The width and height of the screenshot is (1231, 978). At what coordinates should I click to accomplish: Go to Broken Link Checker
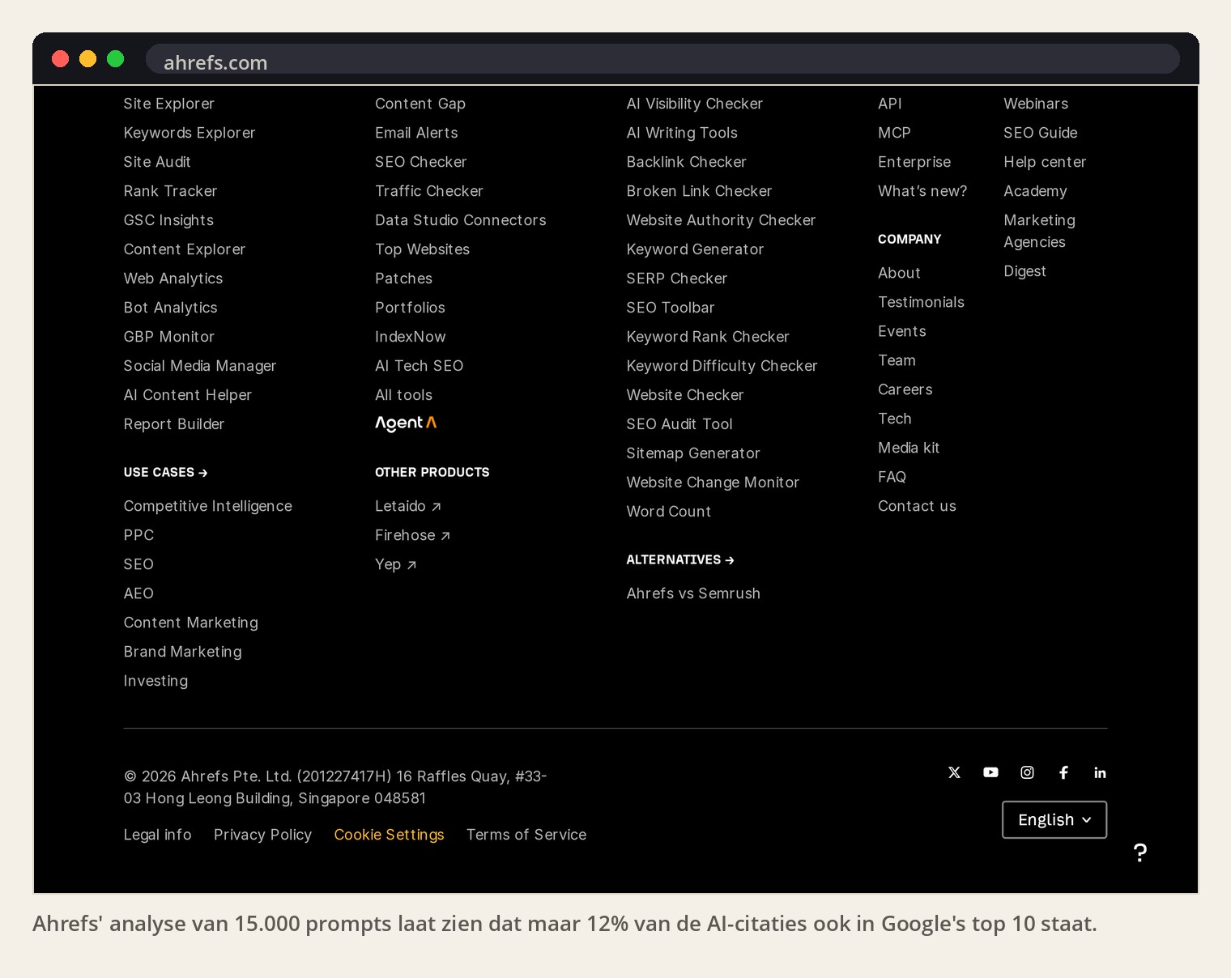click(x=700, y=191)
